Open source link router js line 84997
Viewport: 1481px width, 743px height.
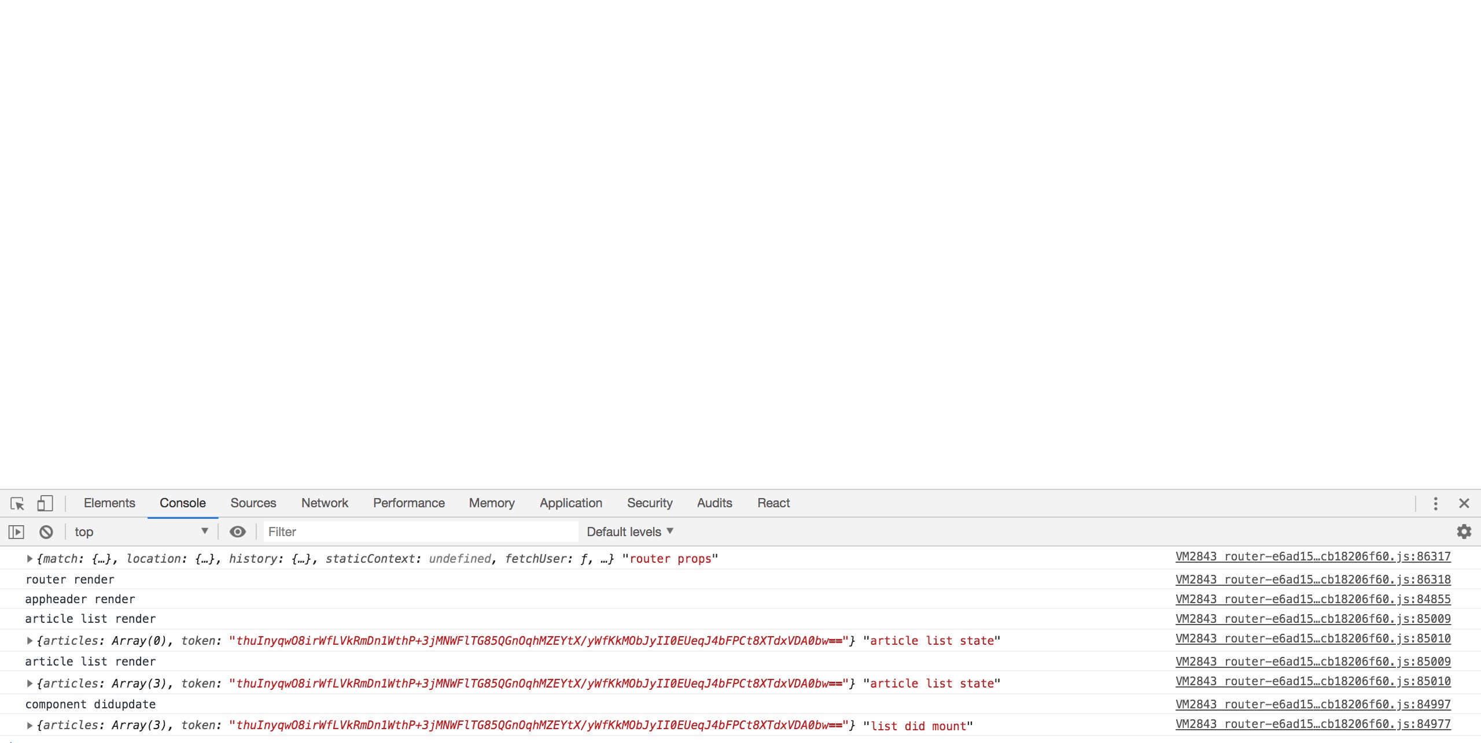pyautogui.click(x=1311, y=704)
